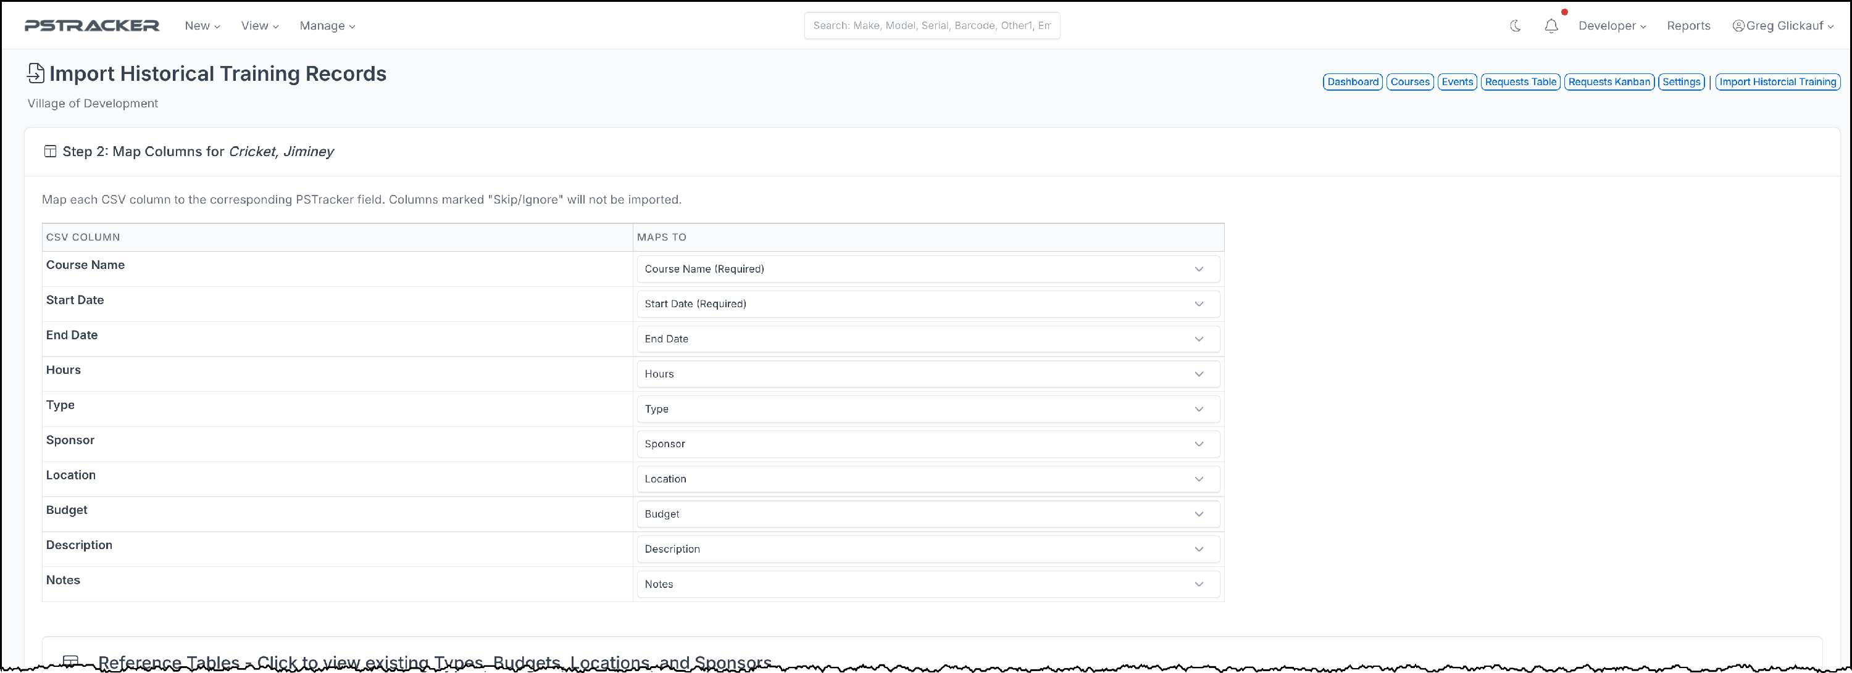Expand the Reference Tables section
This screenshot has width=1852, height=673.
(x=434, y=661)
